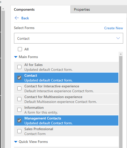Select Contact for Interactive experience row
Viewport: 127px width, 148px height.
(x=66, y=88)
